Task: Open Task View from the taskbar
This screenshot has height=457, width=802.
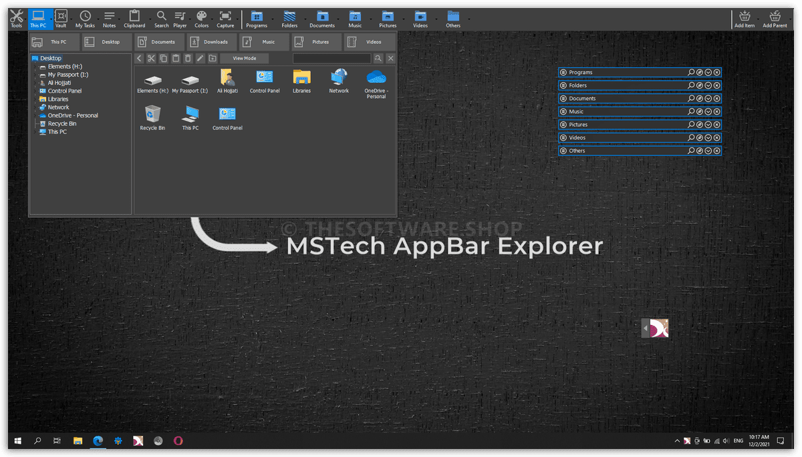Action: click(x=57, y=441)
